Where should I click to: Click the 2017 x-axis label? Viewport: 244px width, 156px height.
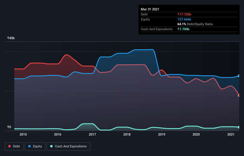(92, 134)
